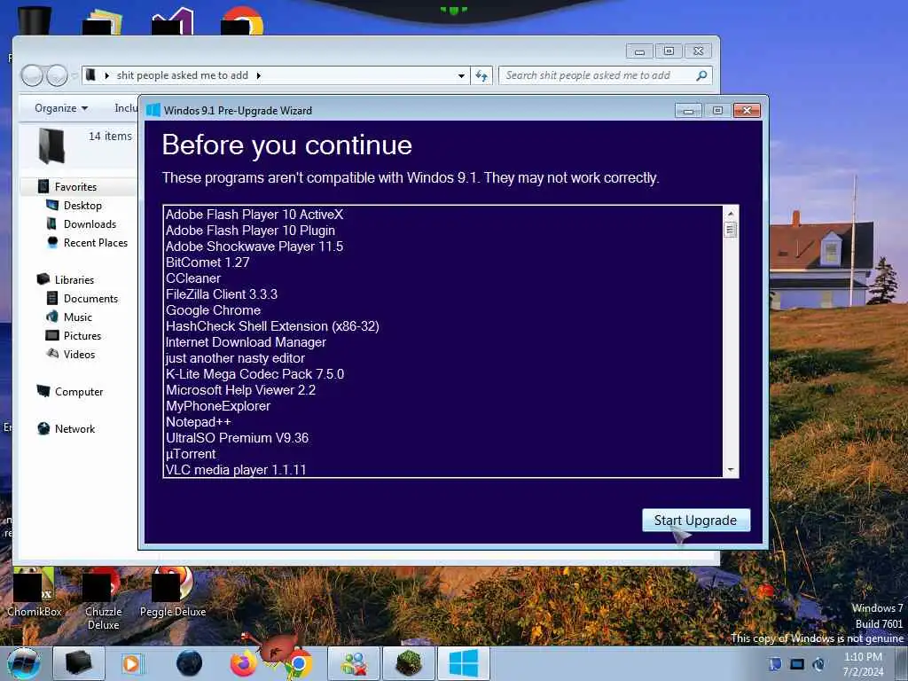Start the upgrade with Start Upgrade button
The height and width of the screenshot is (681, 908).
[696, 520]
